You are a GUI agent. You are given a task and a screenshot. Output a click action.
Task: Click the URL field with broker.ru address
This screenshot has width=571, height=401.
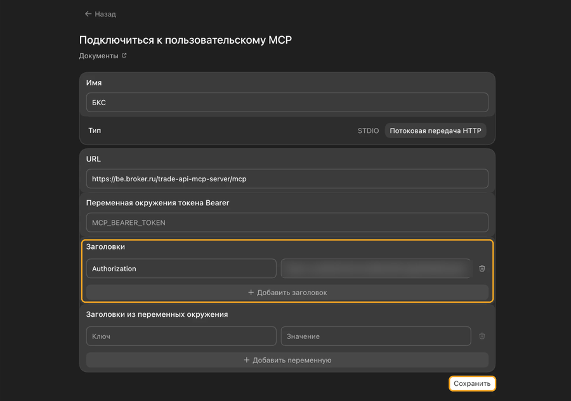287,179
